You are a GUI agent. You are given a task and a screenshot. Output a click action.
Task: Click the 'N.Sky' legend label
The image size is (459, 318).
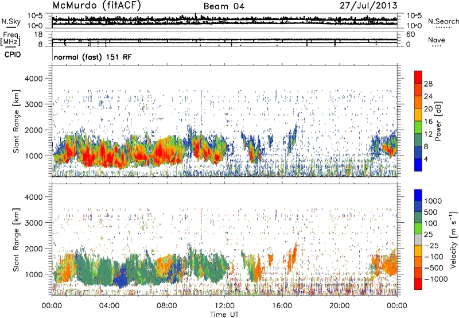(11, 21)
